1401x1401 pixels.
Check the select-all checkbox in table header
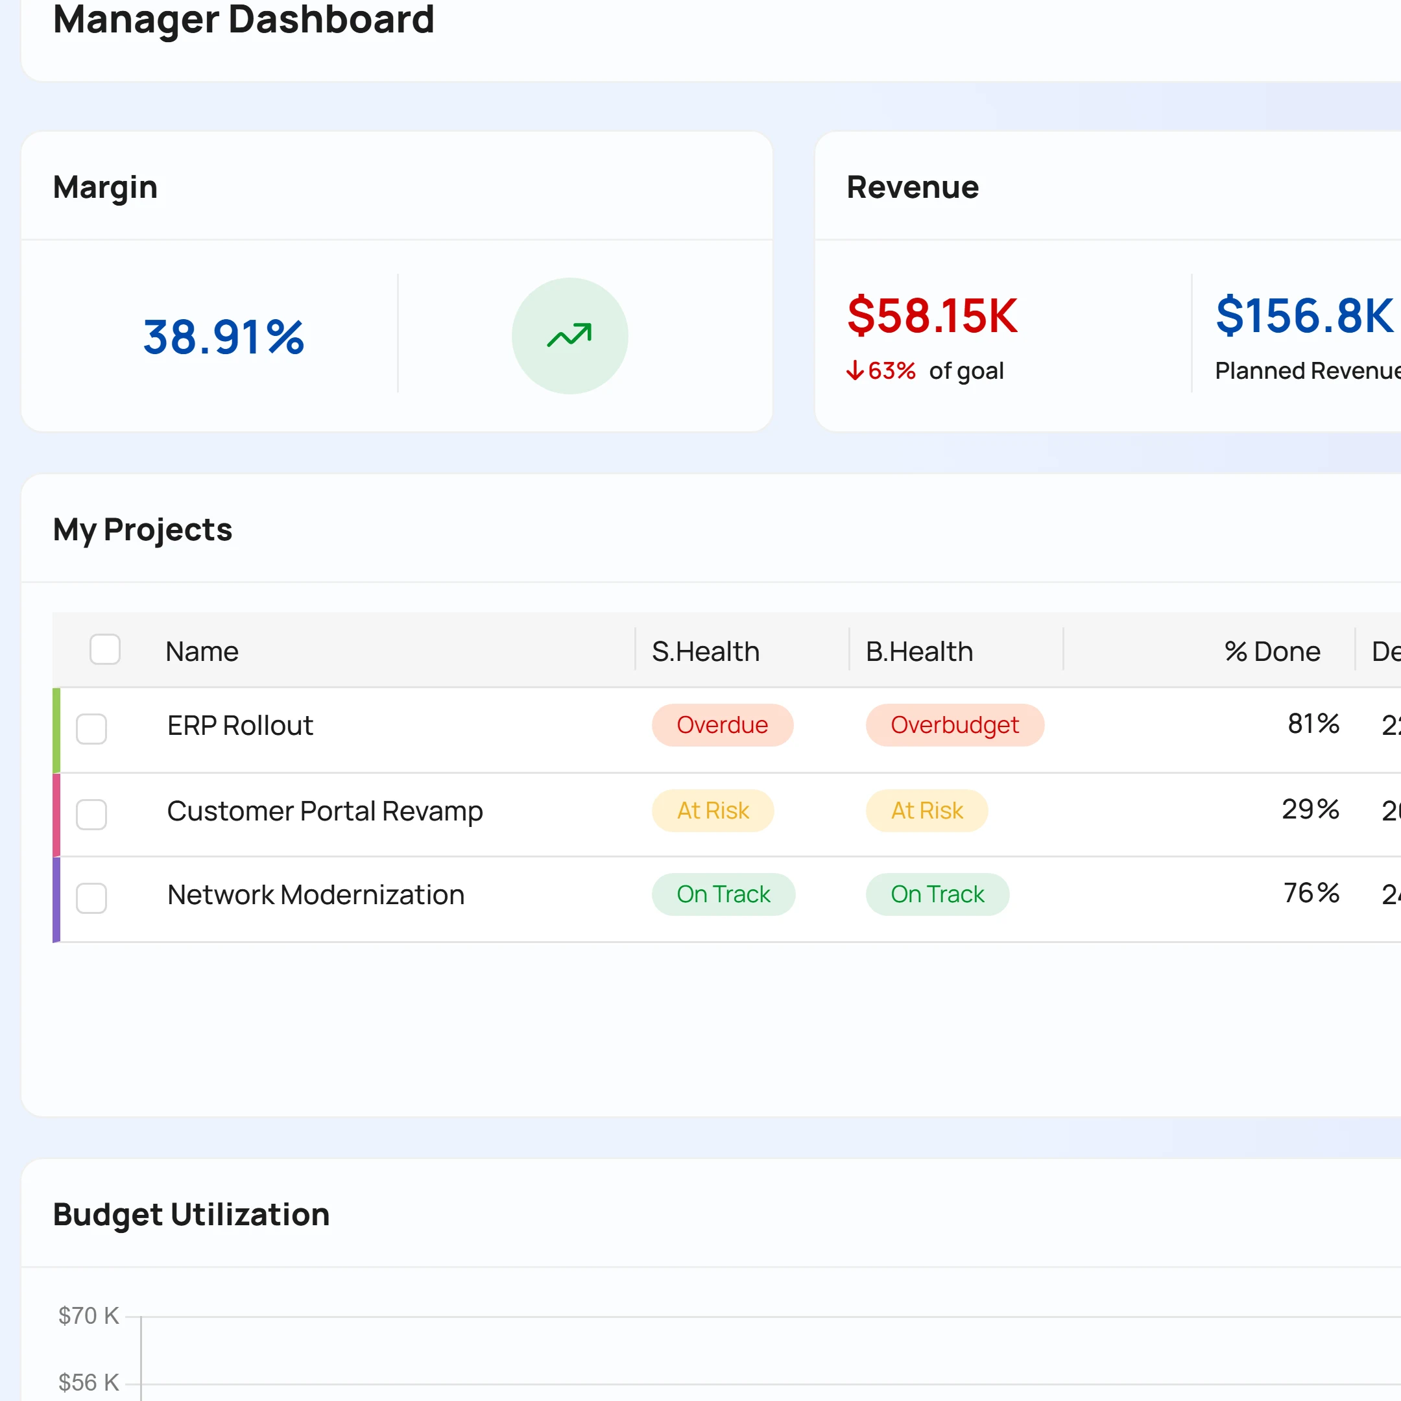coord(105,649)
